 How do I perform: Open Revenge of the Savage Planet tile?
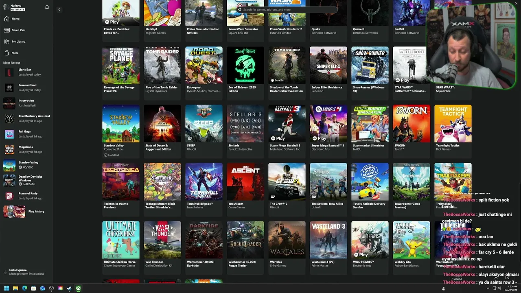click(x=121, y=73)
